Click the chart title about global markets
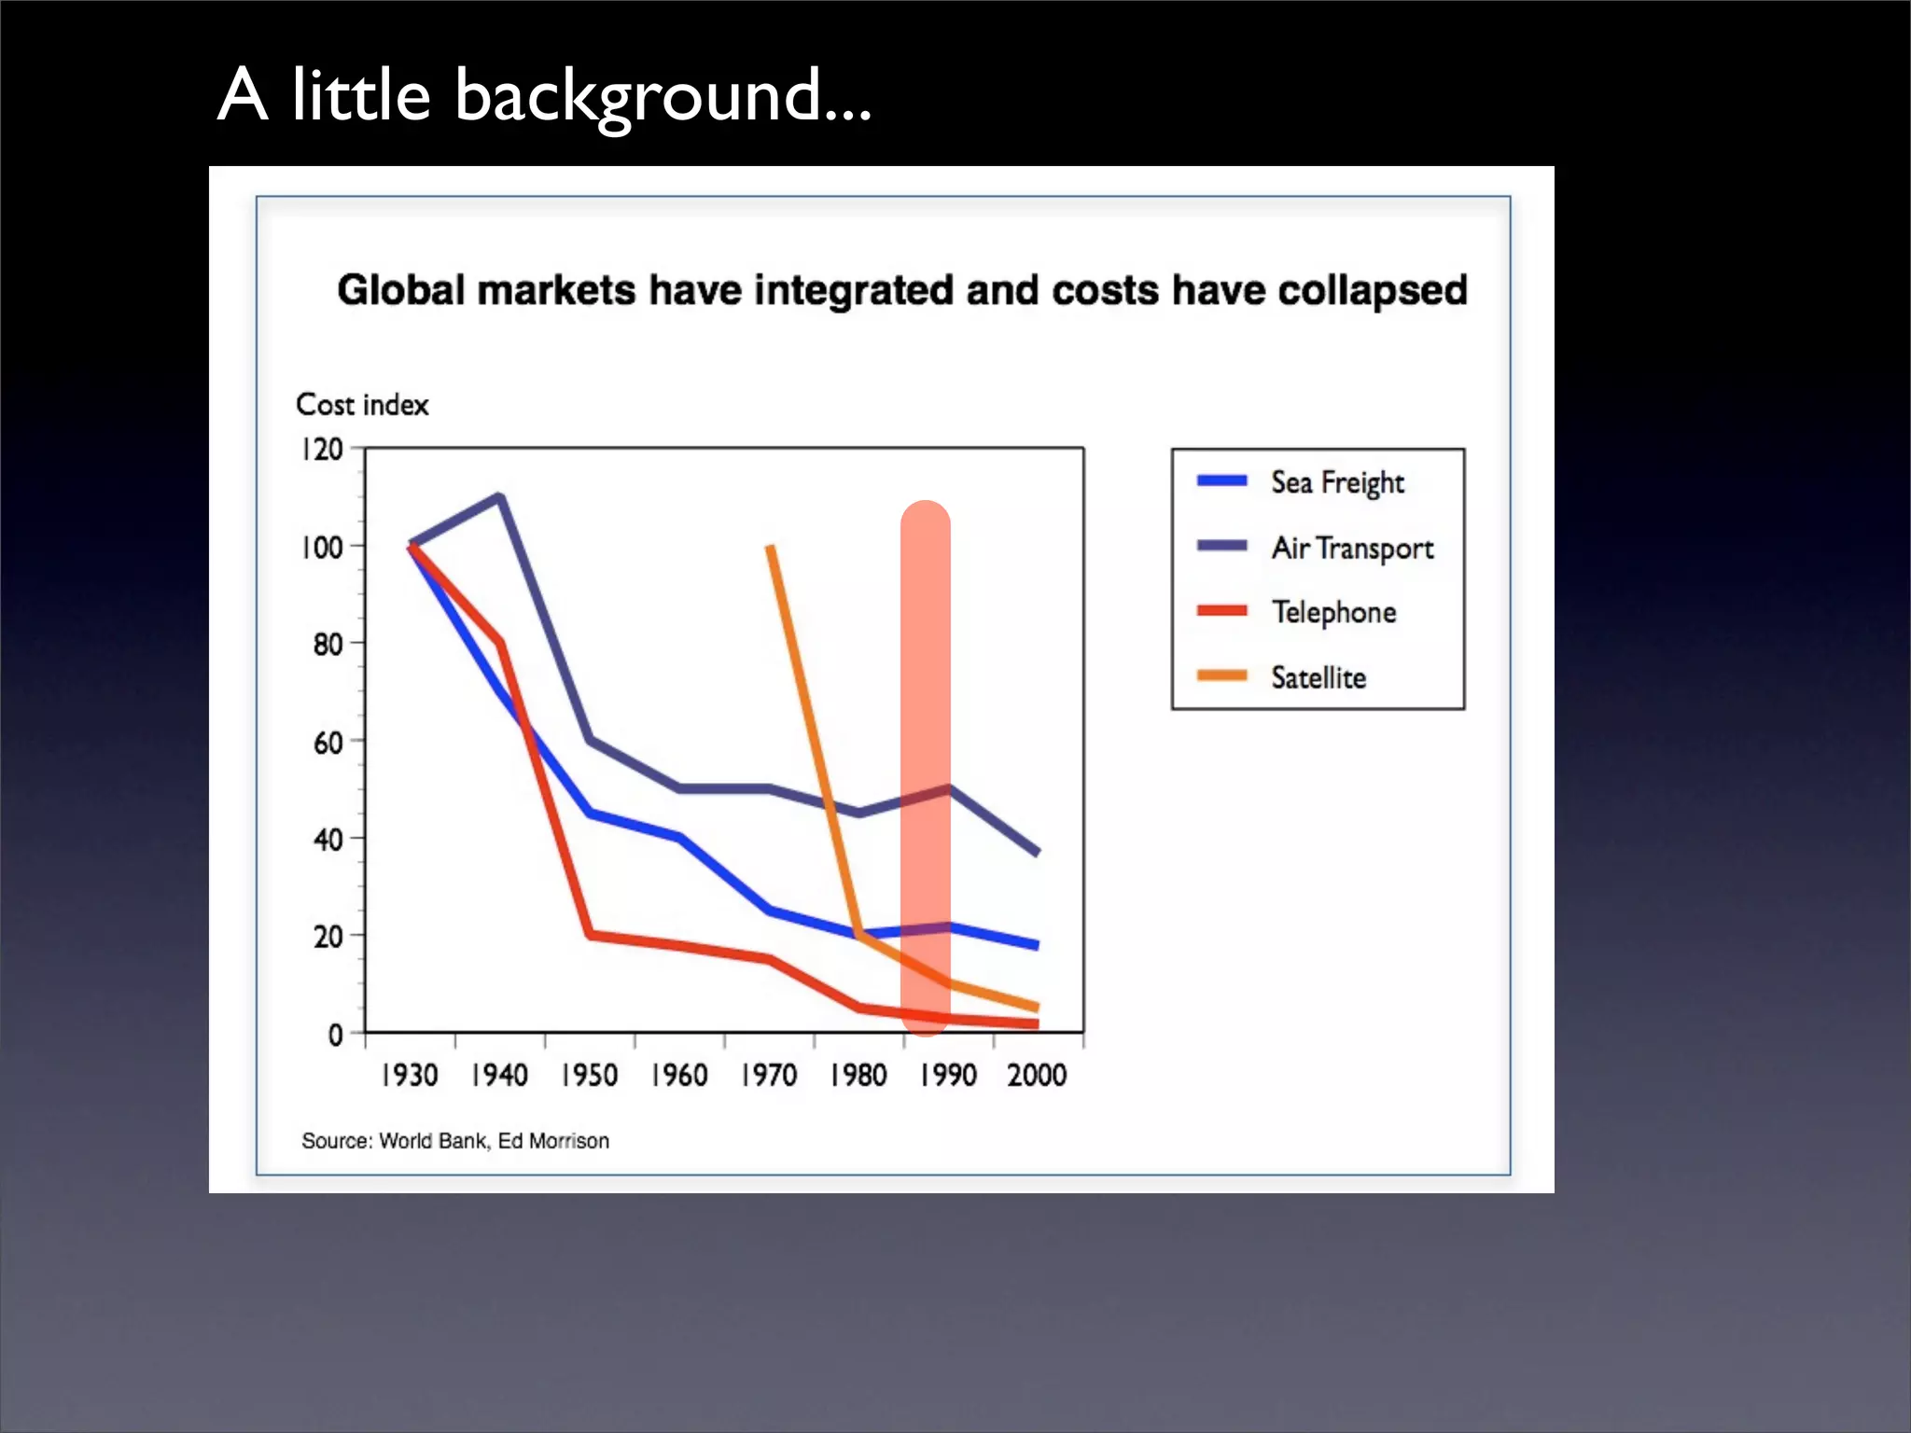Image resolution: width=1911 pixels, height=1433 pixels. (x=901, y=290)
